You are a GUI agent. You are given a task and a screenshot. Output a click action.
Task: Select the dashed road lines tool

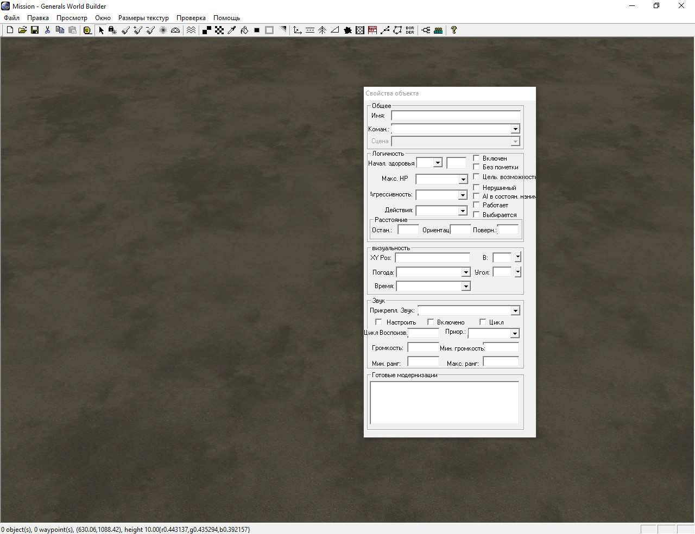coord(310,30)
